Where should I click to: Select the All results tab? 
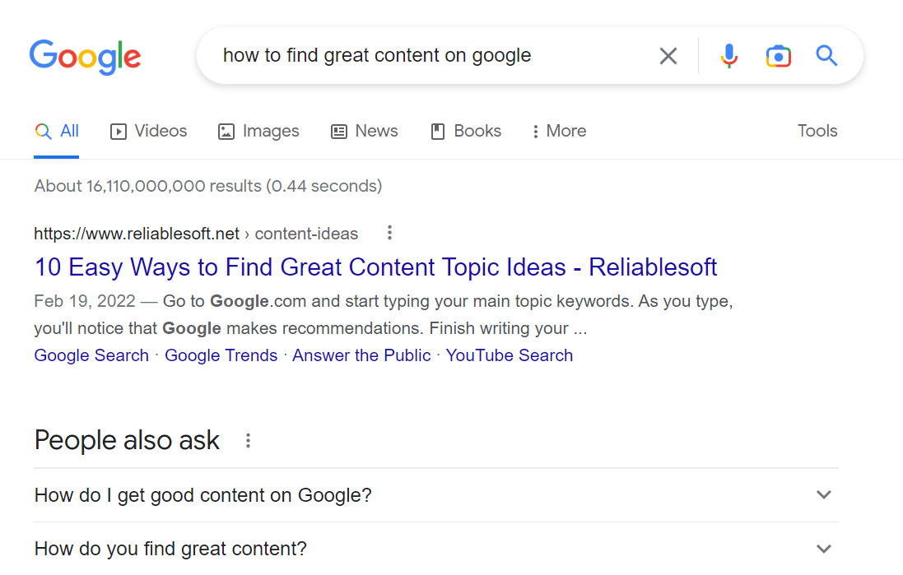pos(57,132)
